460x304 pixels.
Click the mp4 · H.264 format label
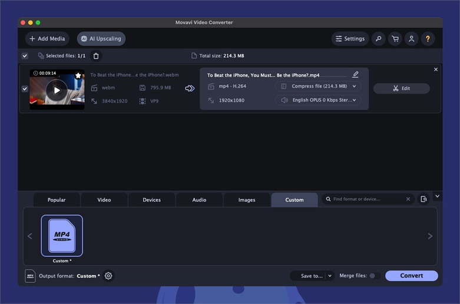pyautogui.click(x=232, y=86)
